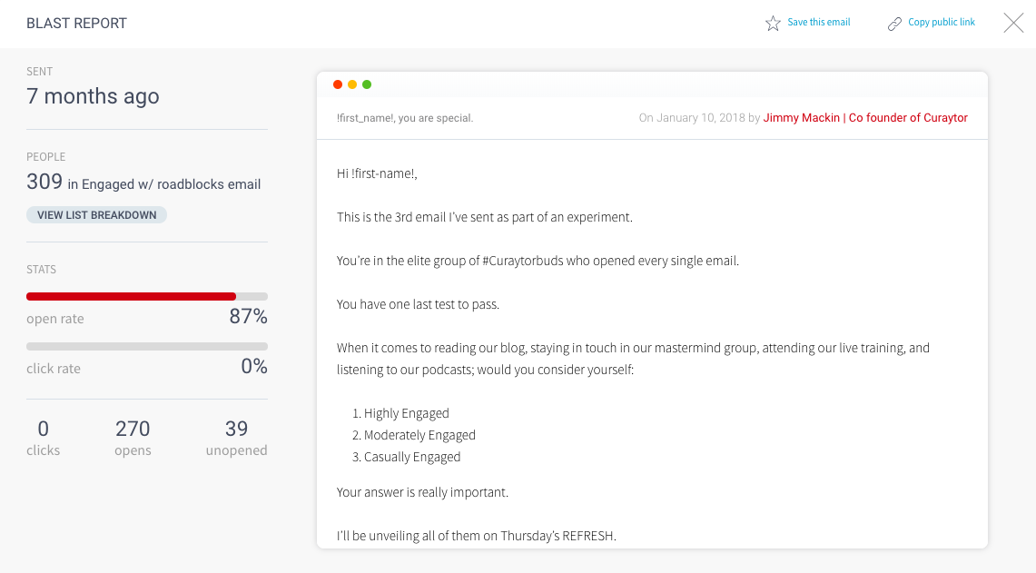Click the Save this email link
The height and width of the screenshot is (573, 1036).
(x=819, y=23)
